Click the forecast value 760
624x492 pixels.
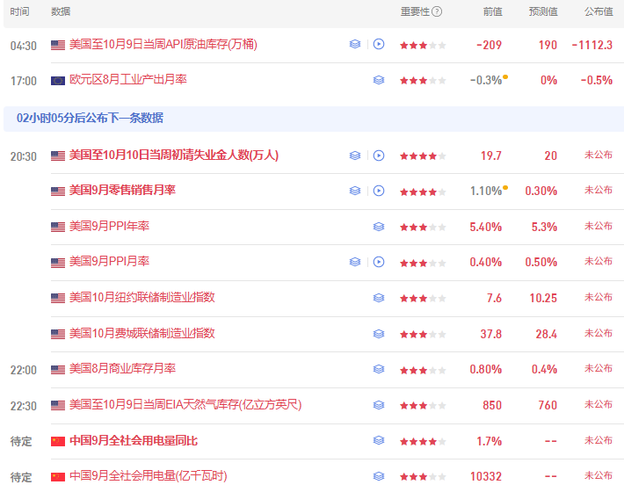(x=548, y=405)
